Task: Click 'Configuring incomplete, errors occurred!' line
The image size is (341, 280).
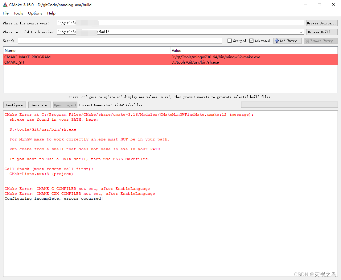Action: (x=54, y=199)
